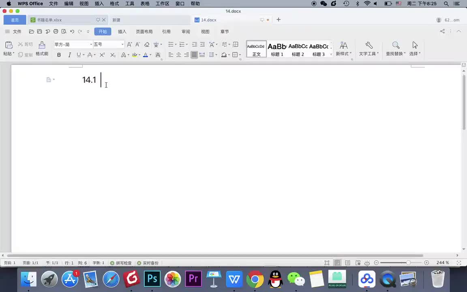Align text left
Viewport: 467px width, 292px height.
click(x=171, y=55)
